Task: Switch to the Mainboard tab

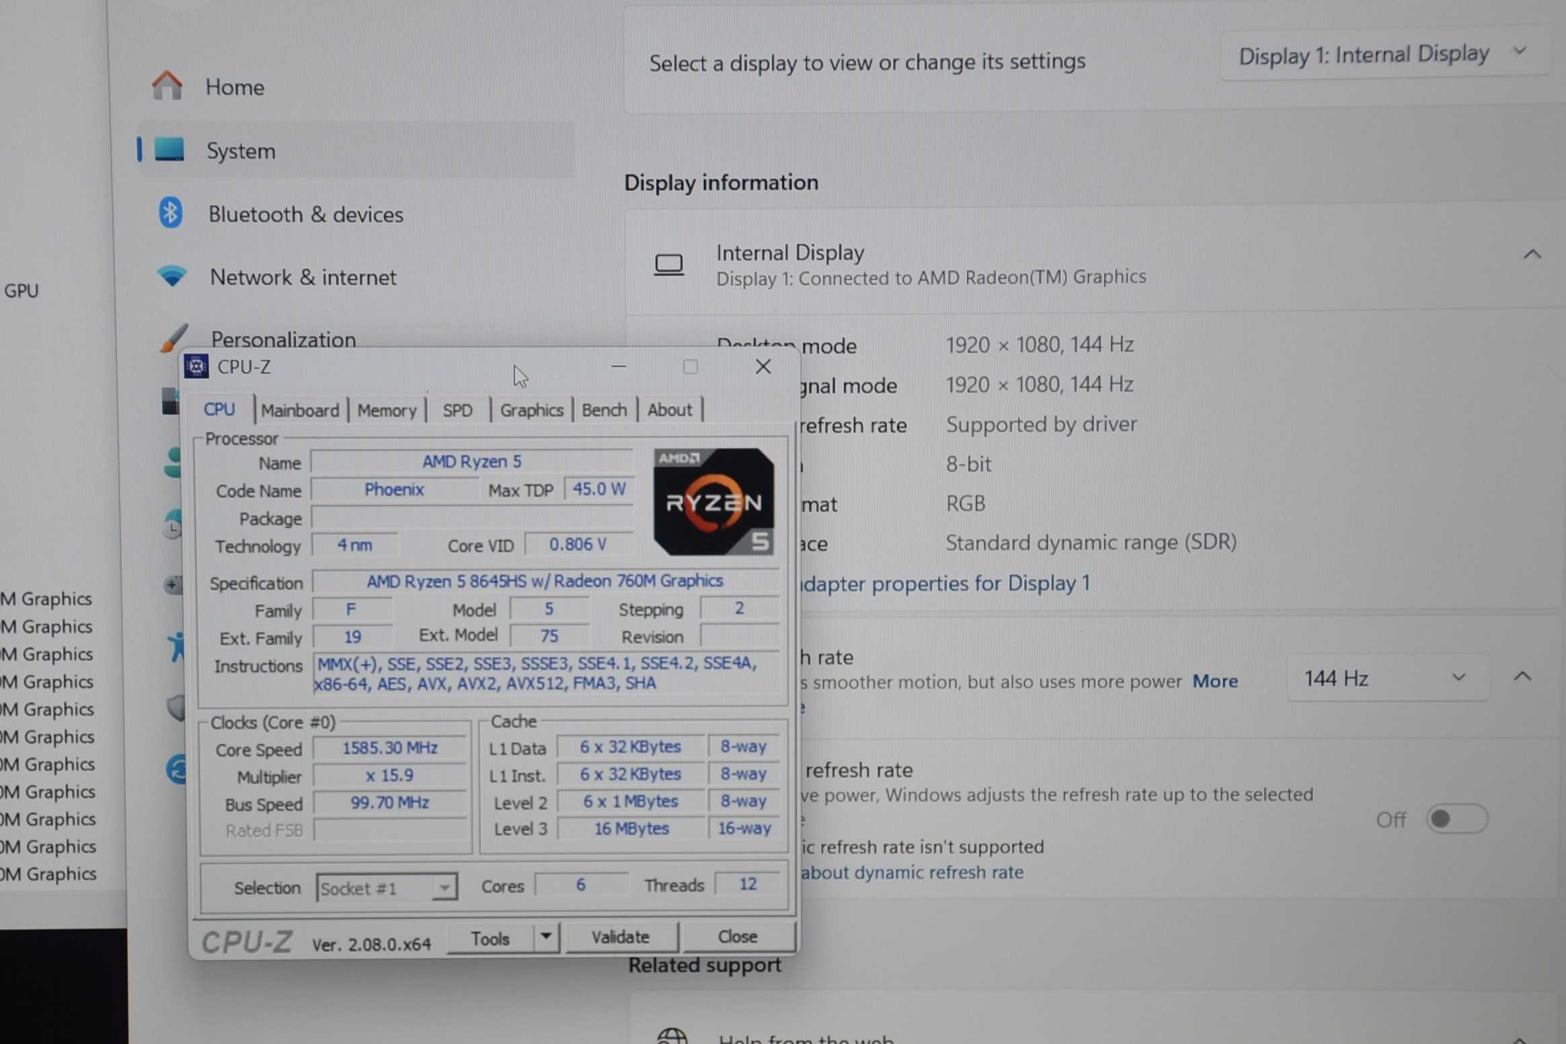Action: [300, 410]
